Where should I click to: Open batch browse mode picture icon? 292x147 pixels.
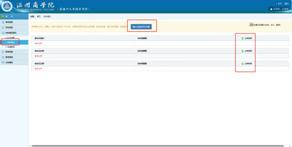click(x=251, y=25)
